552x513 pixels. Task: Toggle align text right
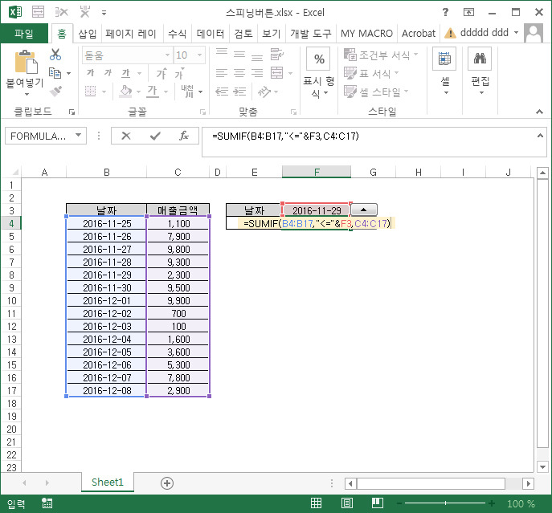click(257, 73)
